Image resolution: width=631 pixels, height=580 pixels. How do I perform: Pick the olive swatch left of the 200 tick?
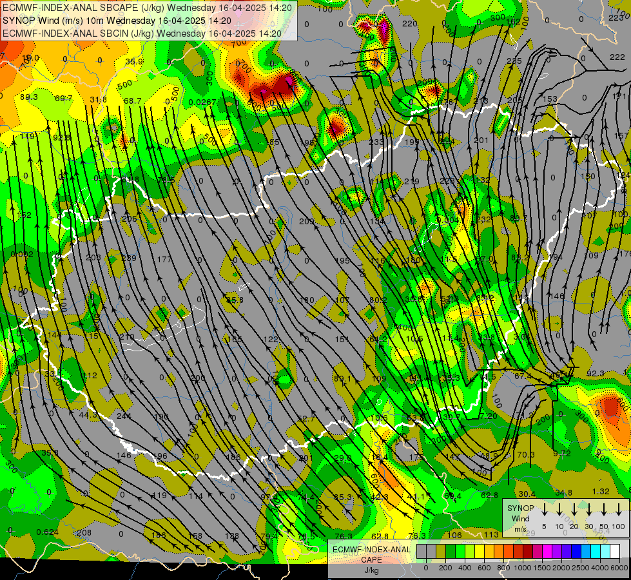click(441, 551)
